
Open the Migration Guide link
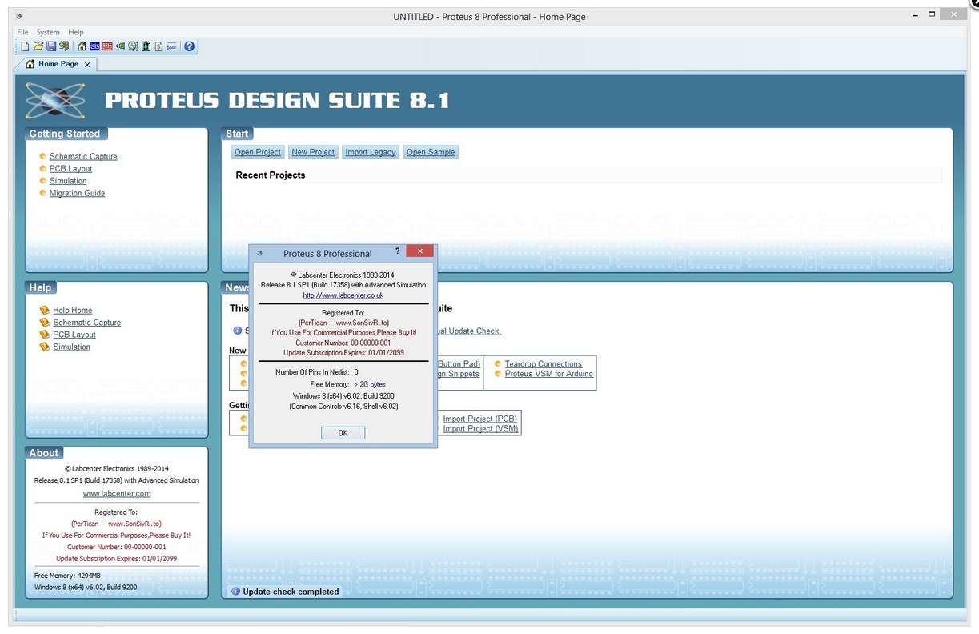[77, 193]
